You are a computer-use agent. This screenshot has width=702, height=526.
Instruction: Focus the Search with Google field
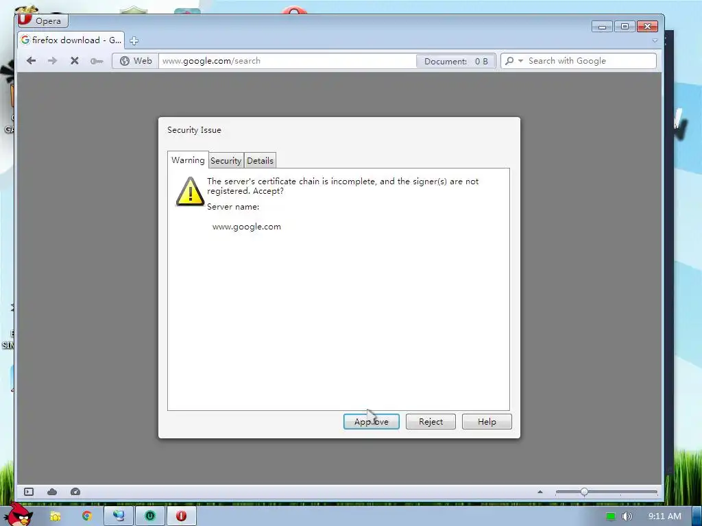tap(590, 61)
